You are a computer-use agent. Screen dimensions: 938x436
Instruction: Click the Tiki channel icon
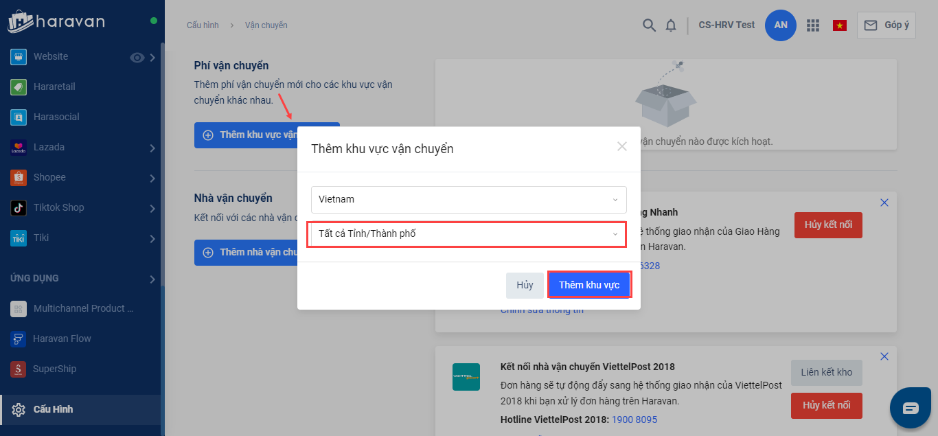(19, 238)
